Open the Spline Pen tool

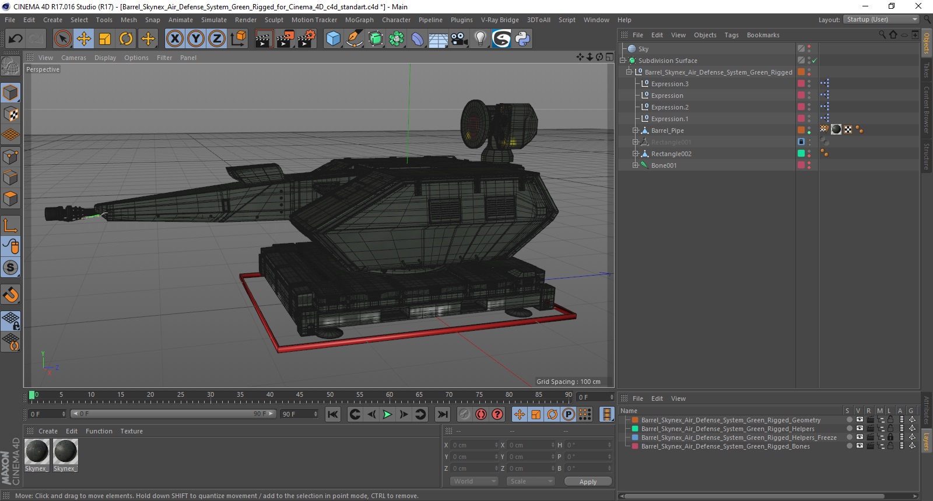[x=354, y=39]
